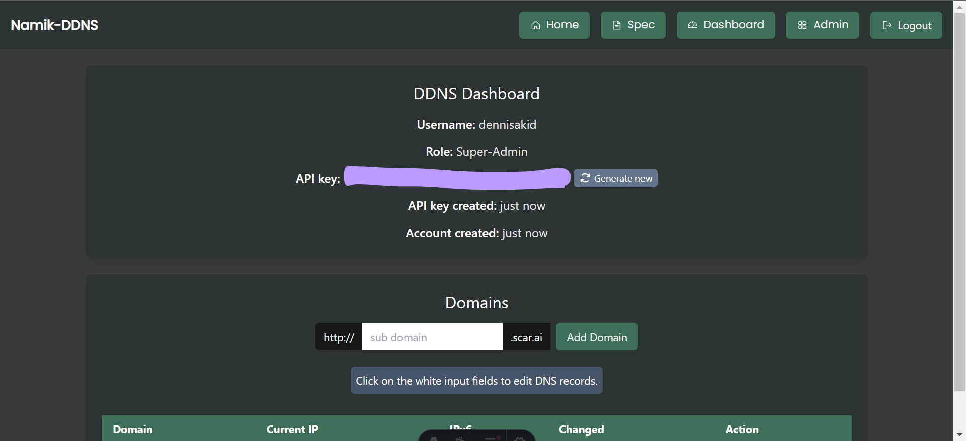Generate a new API key

click(x=615, y=178)
